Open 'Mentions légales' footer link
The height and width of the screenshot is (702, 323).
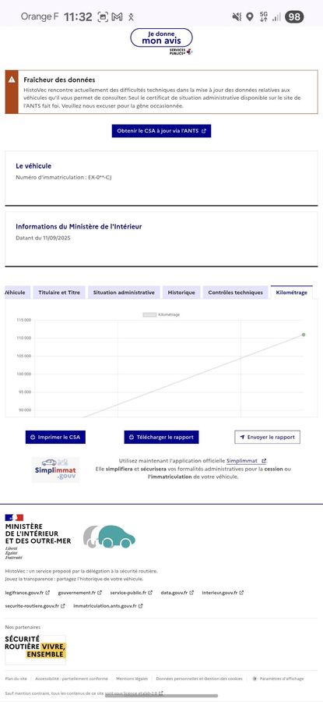point(132,679)
